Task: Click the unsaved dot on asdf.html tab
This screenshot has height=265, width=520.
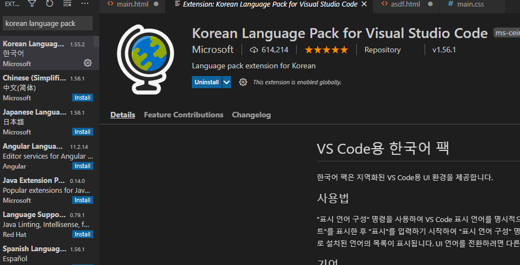Action: [430, 4]
